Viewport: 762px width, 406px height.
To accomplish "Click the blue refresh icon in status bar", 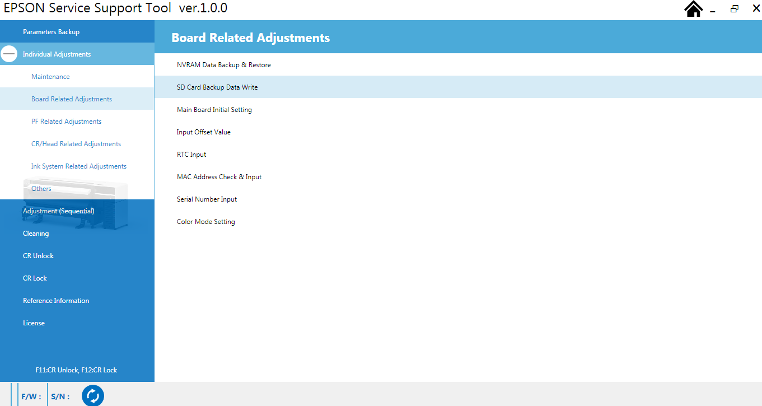I will coord(93,396).
